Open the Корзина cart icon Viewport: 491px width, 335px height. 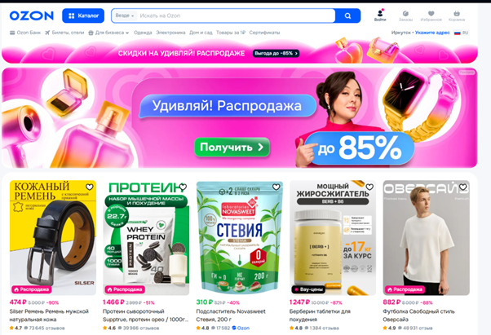[457, 16]
